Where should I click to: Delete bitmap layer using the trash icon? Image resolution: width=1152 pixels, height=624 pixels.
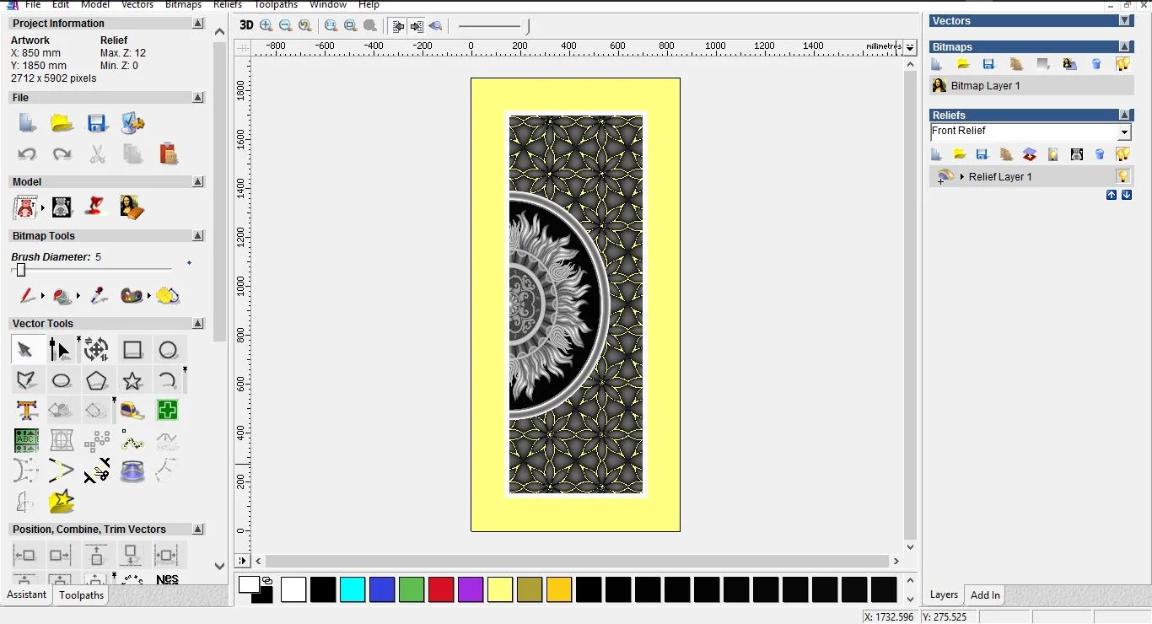[1096, 64]
